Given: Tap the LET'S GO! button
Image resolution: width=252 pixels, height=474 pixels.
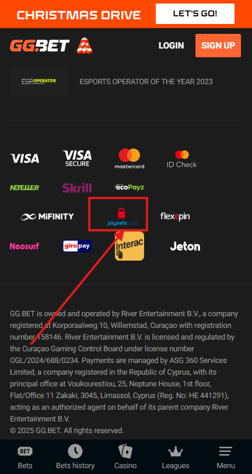Looking at the screenshot, I should click(195, 13).
